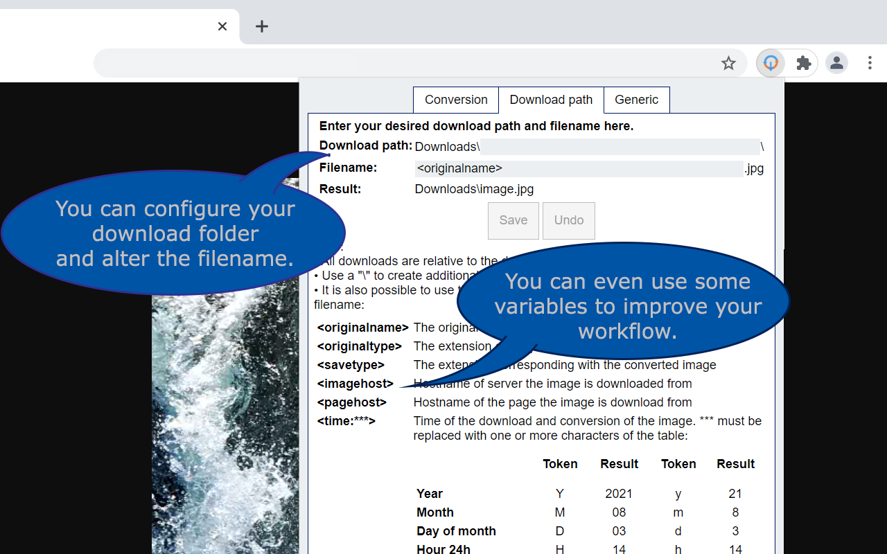Open the Extensions puzzle piece menu
Screen dimensions: 887x554
(804, 64)
